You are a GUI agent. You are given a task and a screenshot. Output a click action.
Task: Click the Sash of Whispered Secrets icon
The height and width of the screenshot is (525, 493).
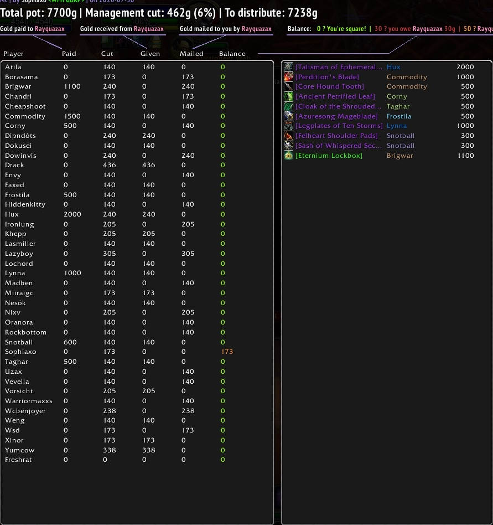pos(288,145)
